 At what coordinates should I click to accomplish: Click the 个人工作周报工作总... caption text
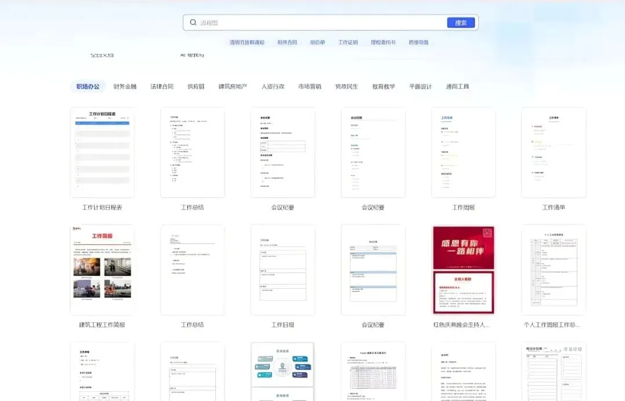[552, 325]
